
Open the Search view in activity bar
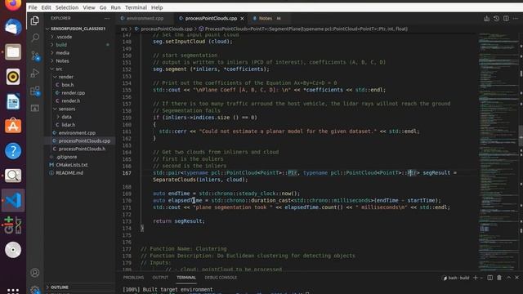(x=34, y=38)
